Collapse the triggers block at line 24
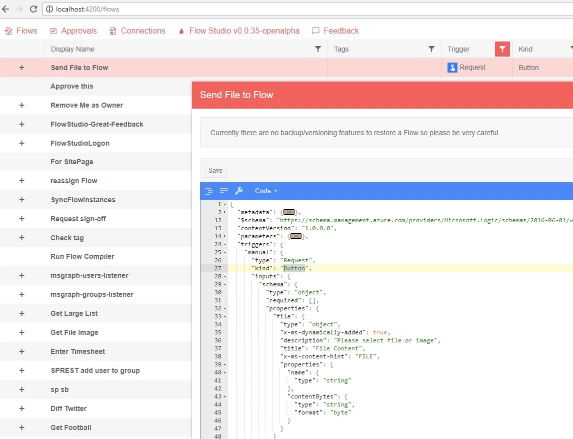 pos(225,245)
